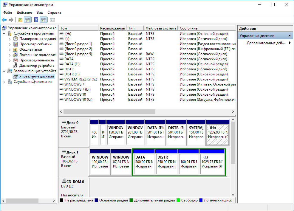Open Локальные пользователи users icon
The height and width of the screenshot is (211, 294).
[x=16, y=55]
